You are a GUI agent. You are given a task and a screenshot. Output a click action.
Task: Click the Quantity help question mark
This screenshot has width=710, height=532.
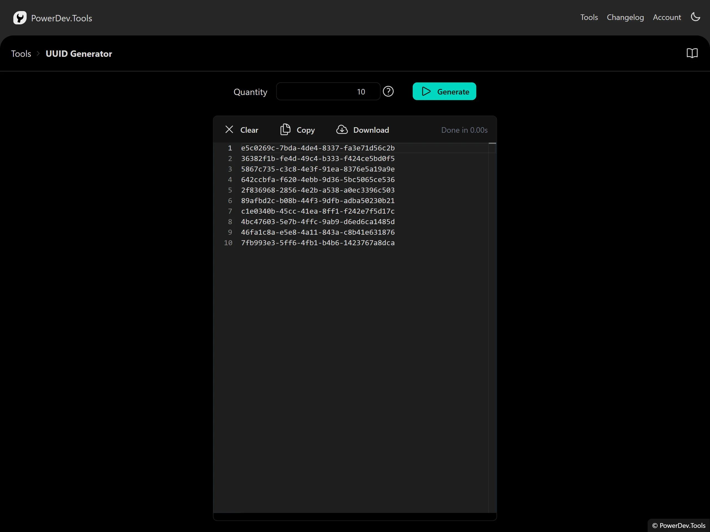[388, 92]
